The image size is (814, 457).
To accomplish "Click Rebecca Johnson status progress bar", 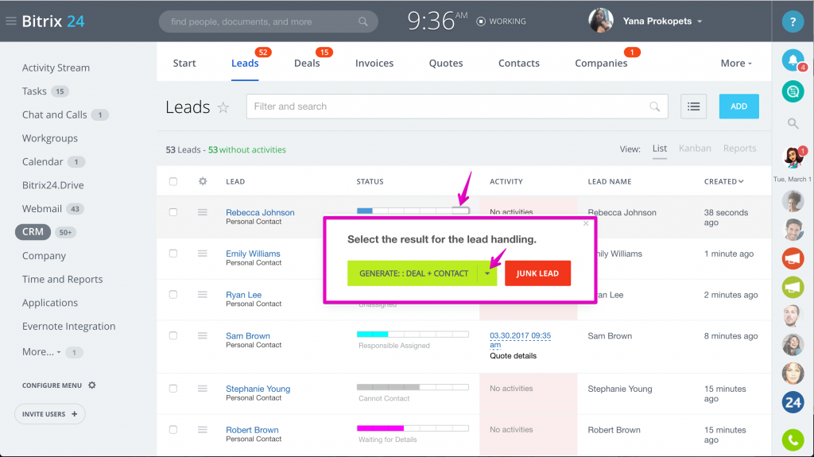I will click(x=413, y=211).
